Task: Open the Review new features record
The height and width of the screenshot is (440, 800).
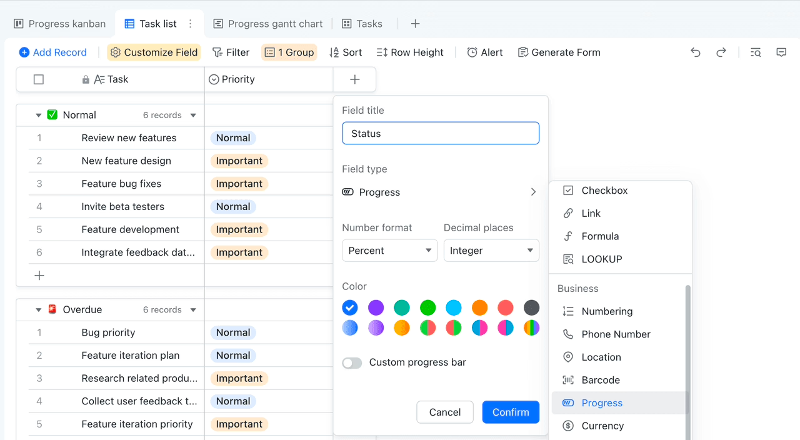Action: (129, 138)
